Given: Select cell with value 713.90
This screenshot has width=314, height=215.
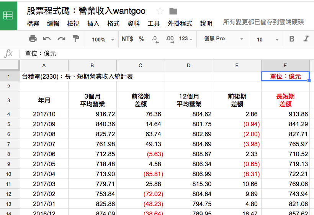Looking at the screenshot, I should click(x=92, y=174).
